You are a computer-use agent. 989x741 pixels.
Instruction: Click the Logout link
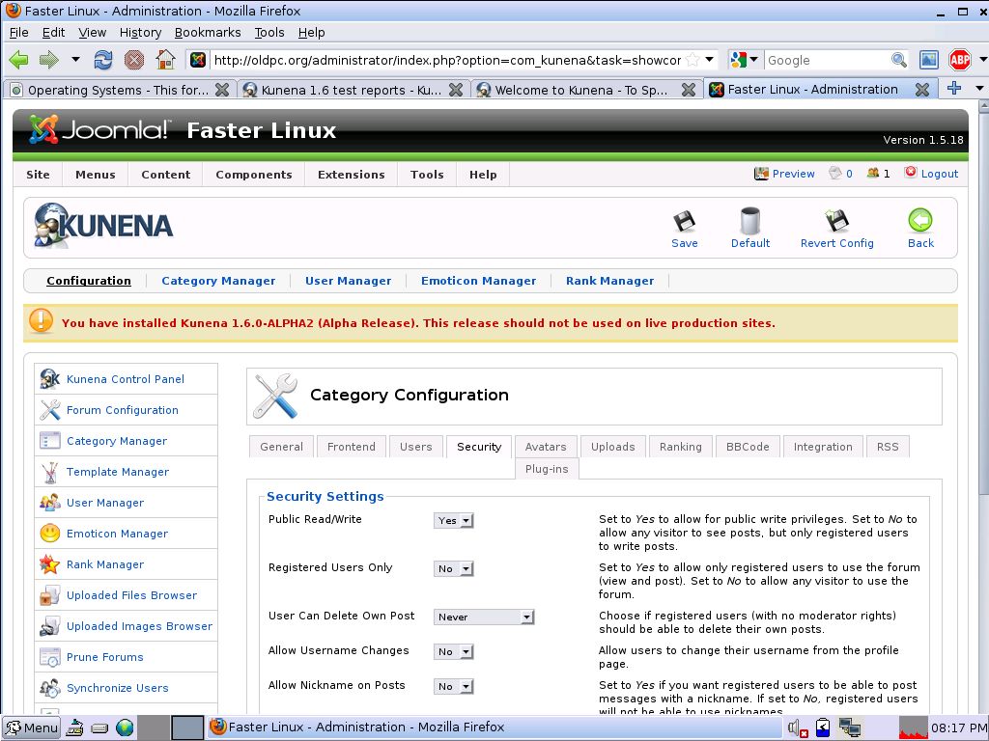coord(932,174)
